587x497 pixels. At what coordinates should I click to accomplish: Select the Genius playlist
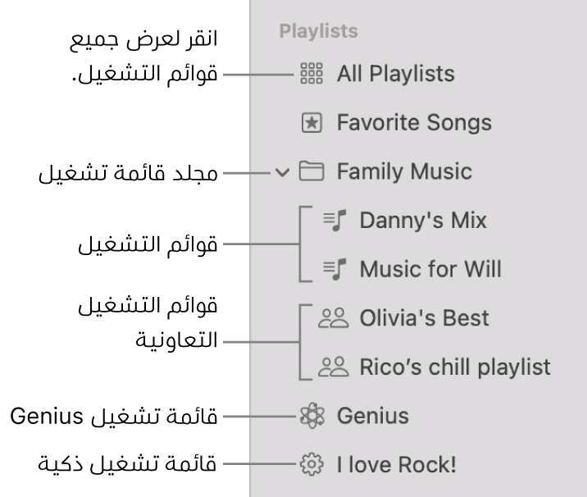(x=372, y=417)
